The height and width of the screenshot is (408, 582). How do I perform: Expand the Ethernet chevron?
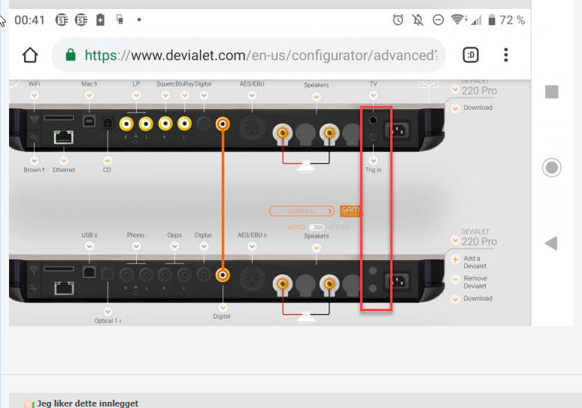pos(64,161)
